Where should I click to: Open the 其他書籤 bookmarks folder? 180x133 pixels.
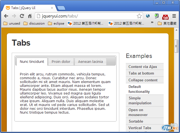pos(167,23)
